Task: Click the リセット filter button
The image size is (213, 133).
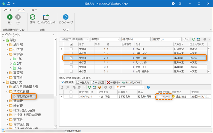Action: (186, 39)
